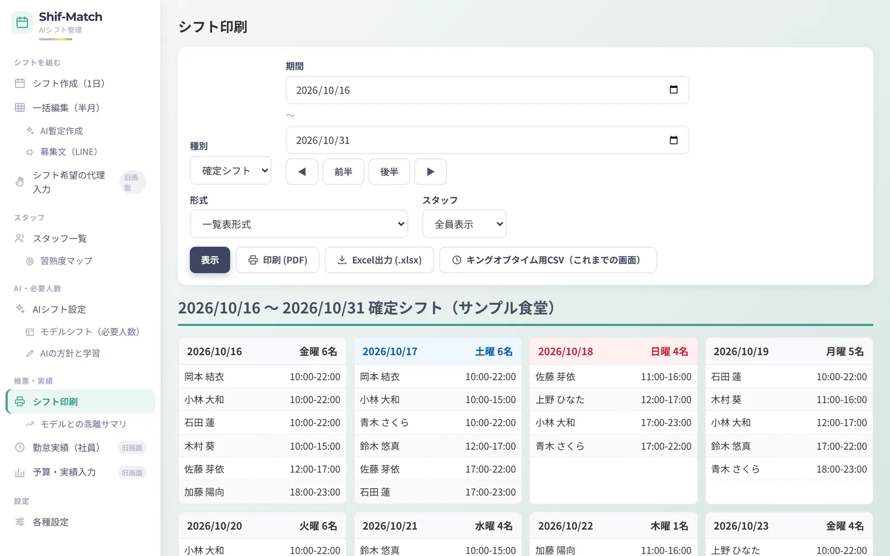Image resolution: width=890 pixels, height=556 pixels.
Task: Click 加藤 陽向 row in 10/16 card
Action: (262, 492)
